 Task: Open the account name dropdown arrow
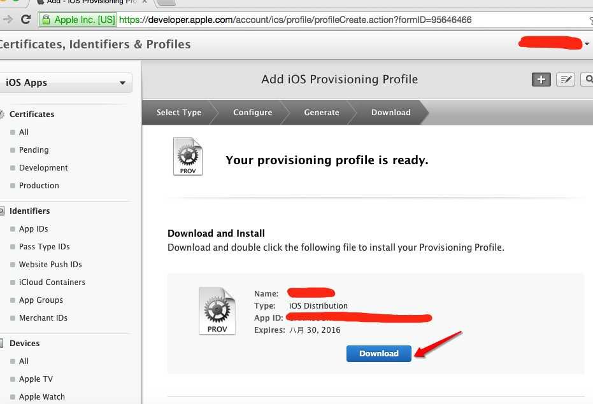(x=586, y=44)
